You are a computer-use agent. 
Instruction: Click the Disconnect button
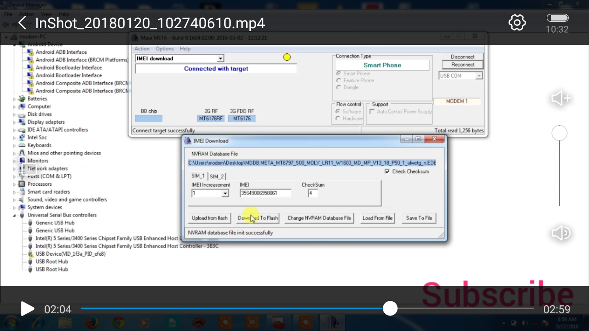[x=463, y=57]
